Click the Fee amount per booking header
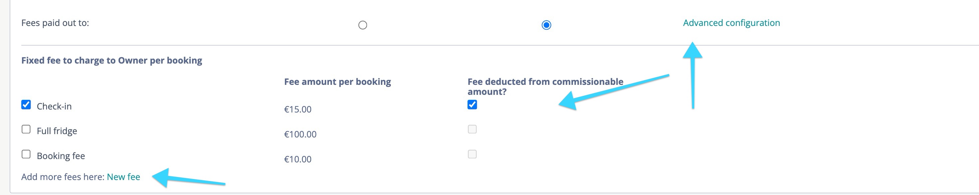The width and height of the screenshot is (979, 195). [337, 82]
